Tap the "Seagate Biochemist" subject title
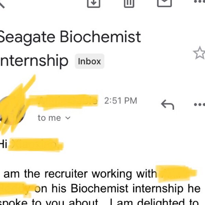 pos(70,37)
